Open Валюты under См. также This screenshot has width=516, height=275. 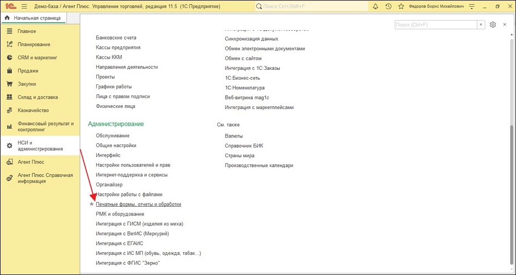(x=234, y=136)
